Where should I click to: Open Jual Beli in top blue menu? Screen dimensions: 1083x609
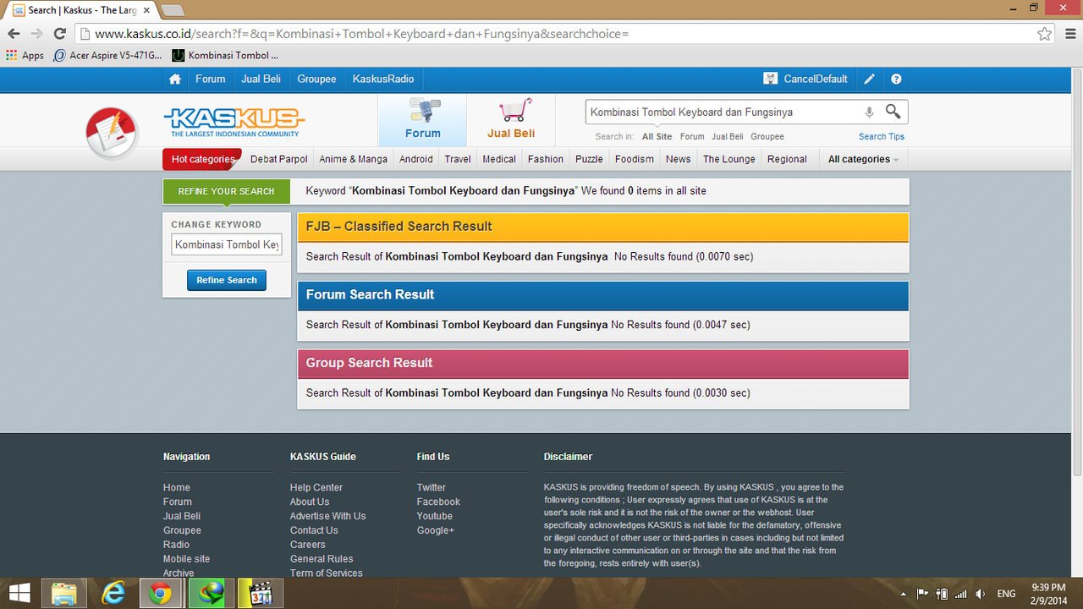261,79
